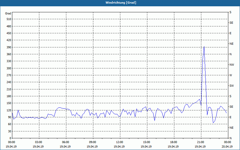Click the 03:00 time label

pos(39,142)
